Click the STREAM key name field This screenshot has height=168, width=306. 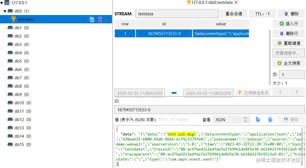(x=177, y=14)
